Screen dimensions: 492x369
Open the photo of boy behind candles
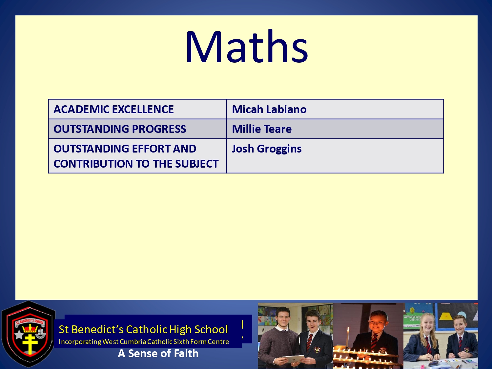pyautogui.click(x=368, y=336)
